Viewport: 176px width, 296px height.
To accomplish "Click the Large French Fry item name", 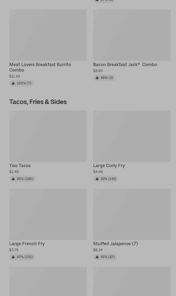I will pos(27,244).
